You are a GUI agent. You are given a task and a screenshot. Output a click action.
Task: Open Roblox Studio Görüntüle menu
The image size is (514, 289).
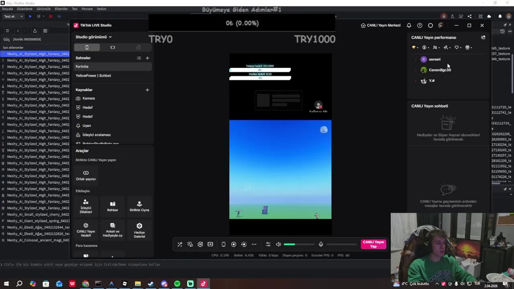pyautogui.click(x=44, y=9)
